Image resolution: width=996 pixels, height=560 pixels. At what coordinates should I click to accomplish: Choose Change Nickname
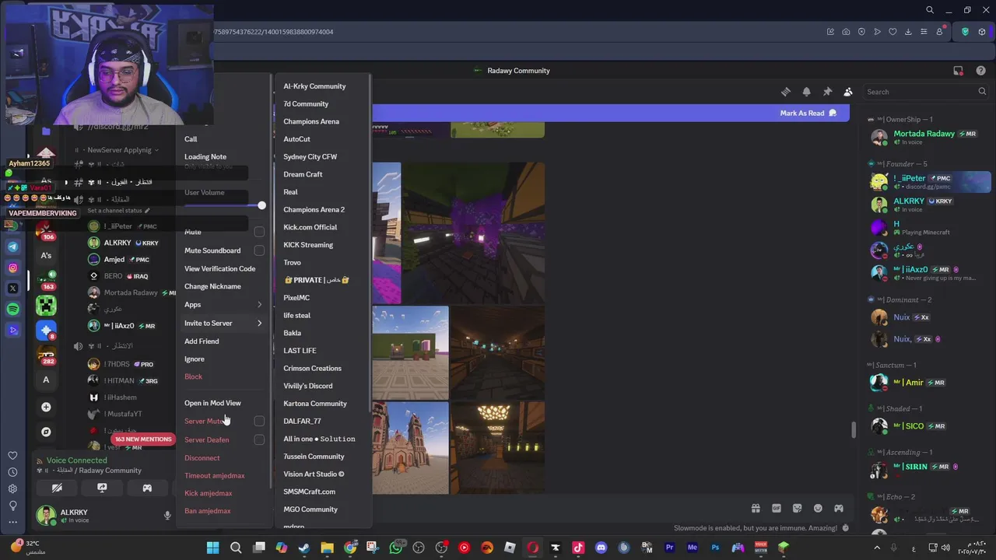tap(212, 286)
